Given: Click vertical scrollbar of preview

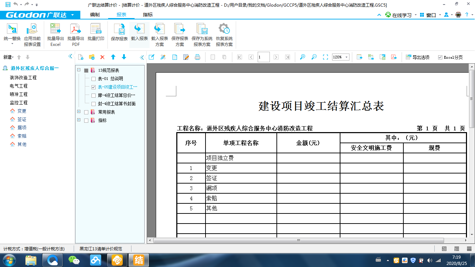Looking at the screenshot, I should click(x=472, y=98).
